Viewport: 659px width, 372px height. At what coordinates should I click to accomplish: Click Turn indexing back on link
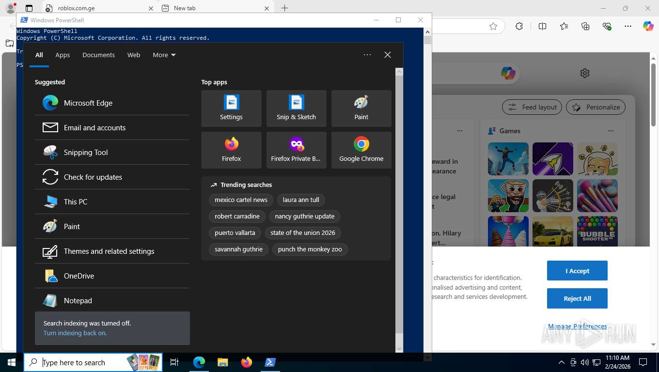(75, 333)
